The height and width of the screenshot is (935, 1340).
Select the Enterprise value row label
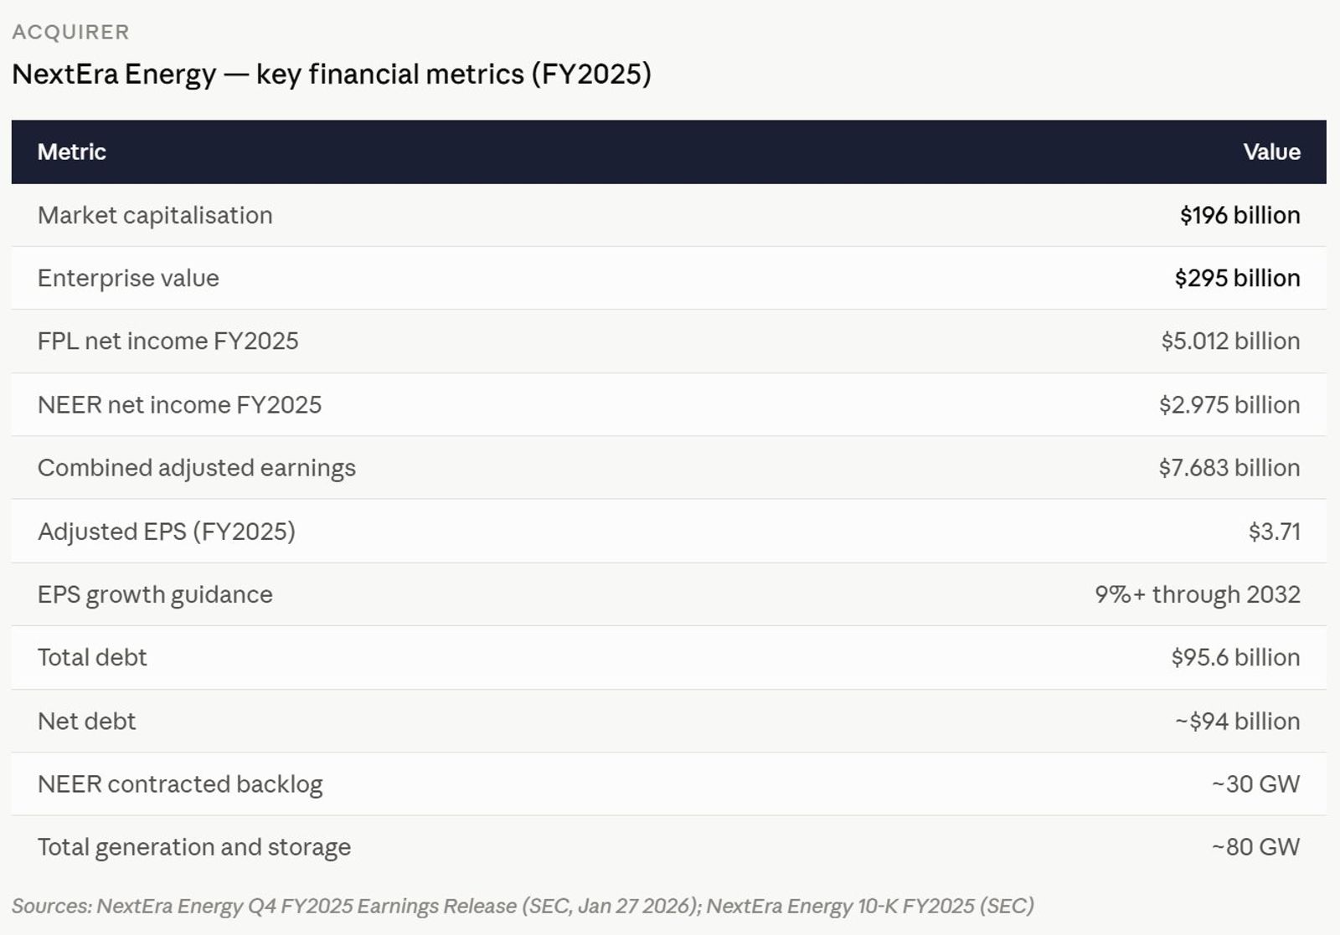point(128,278)
